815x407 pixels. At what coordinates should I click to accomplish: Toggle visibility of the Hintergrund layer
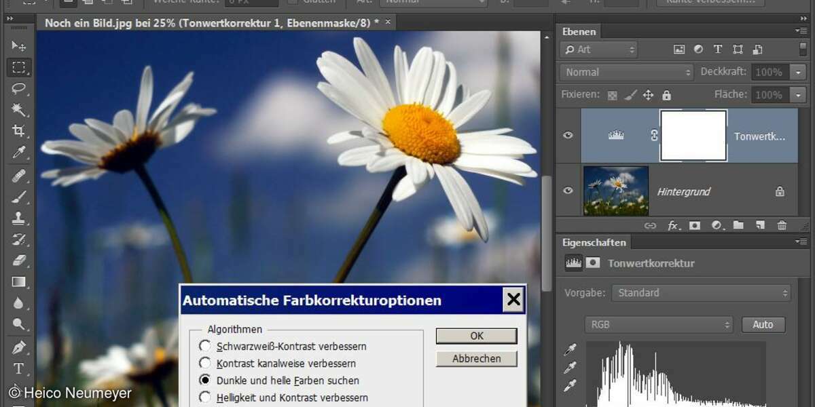coord(568,191)
